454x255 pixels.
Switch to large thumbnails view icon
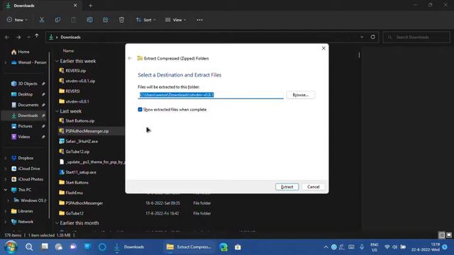click(449, 235)
